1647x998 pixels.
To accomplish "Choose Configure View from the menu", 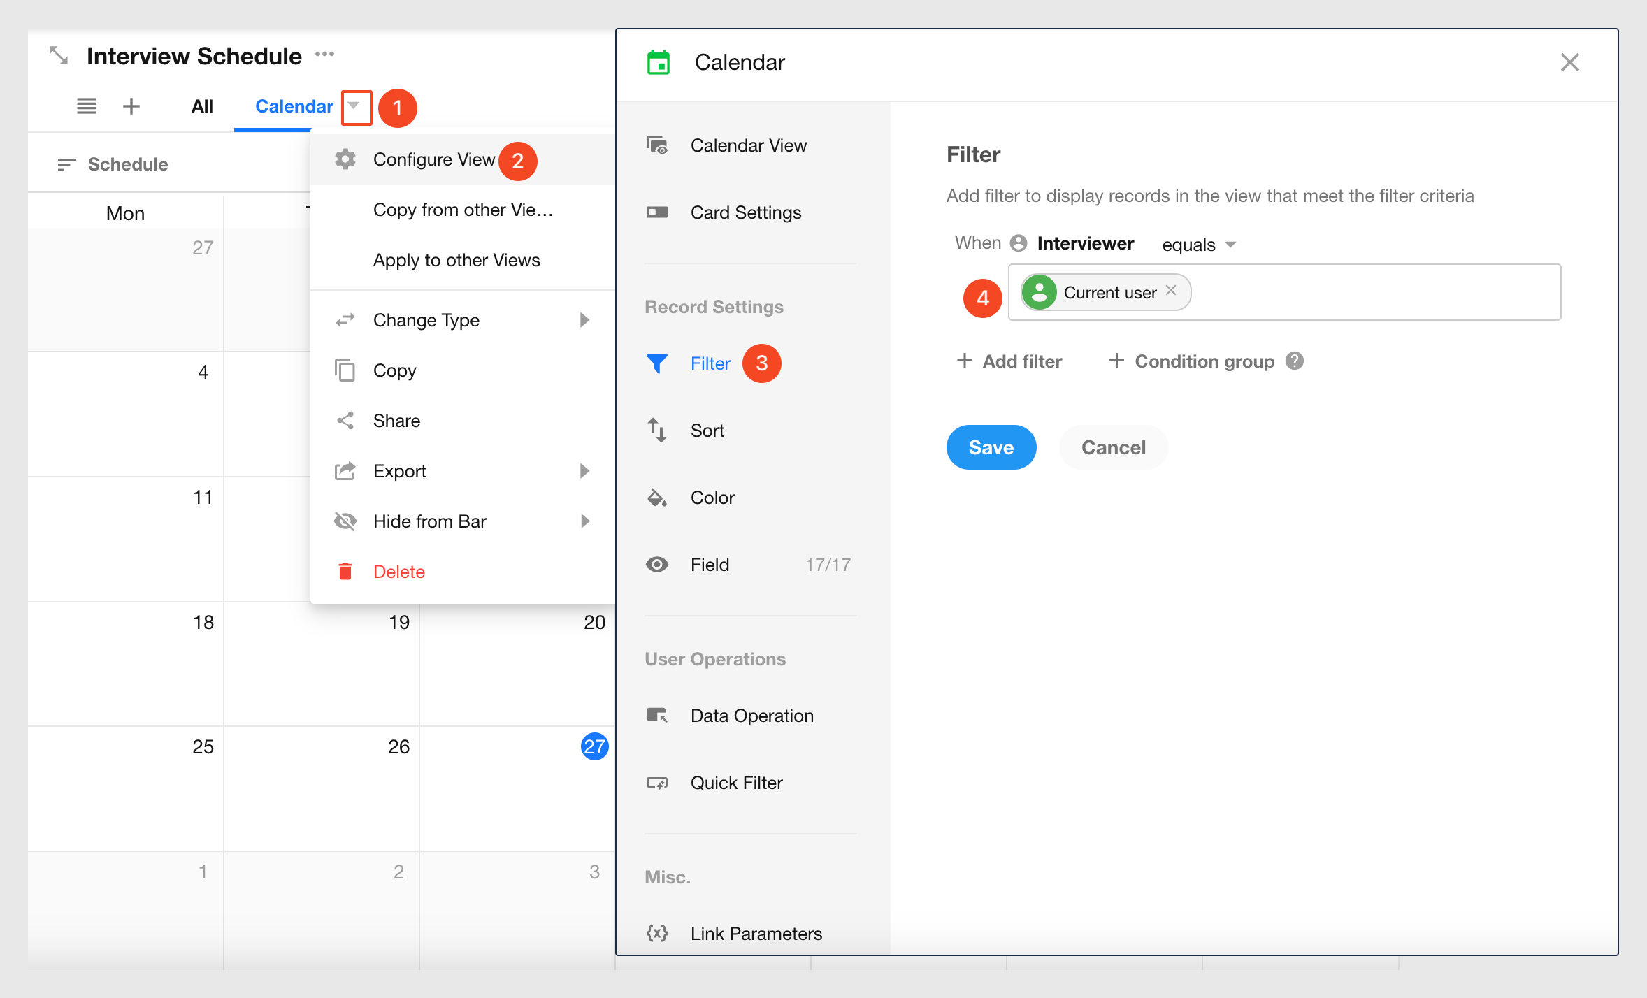I will [x=463, y=159].
